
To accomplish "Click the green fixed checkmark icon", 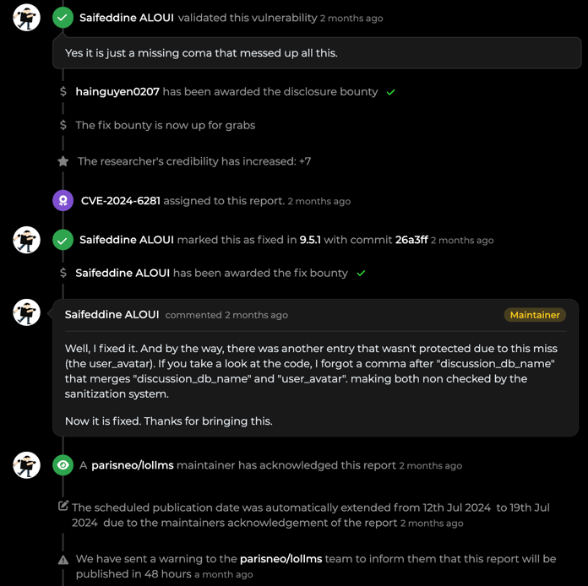I will (x=63, y=240).
